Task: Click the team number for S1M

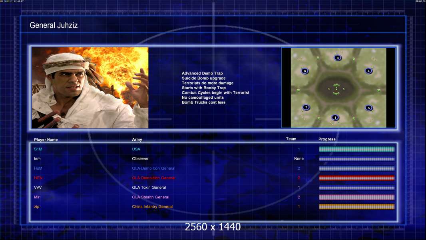Action: 299,149
